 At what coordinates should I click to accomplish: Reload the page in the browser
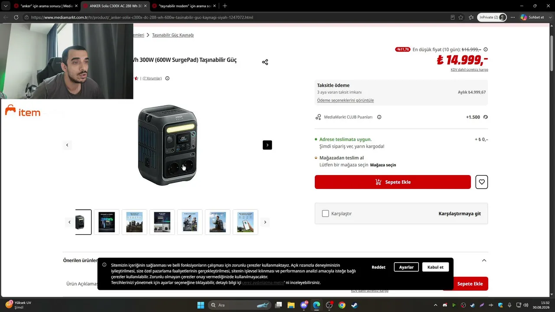(x=16, y=17)
